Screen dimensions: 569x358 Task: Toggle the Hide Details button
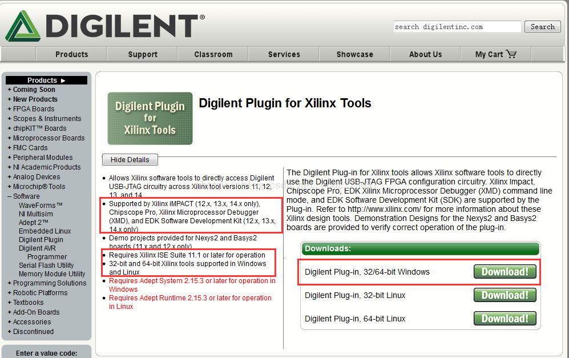pyautogui.click(x=130, y=160)
